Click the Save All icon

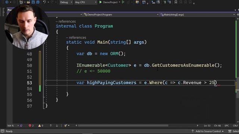pos(38,2)
